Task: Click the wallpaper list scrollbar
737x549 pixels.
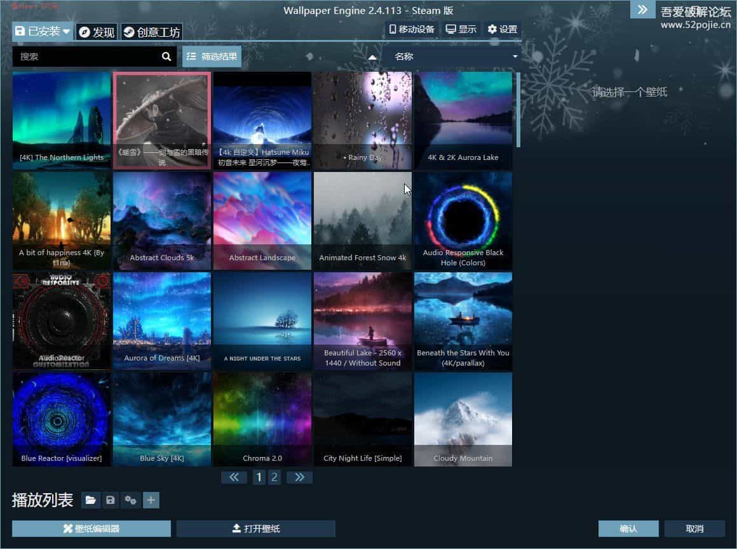Action: point(518,110)
